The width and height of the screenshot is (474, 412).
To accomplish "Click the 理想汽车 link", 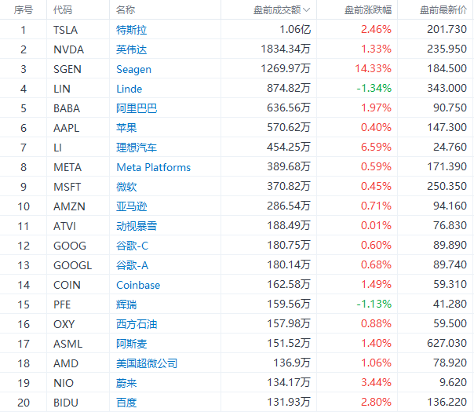I will (x=137, y=148).
